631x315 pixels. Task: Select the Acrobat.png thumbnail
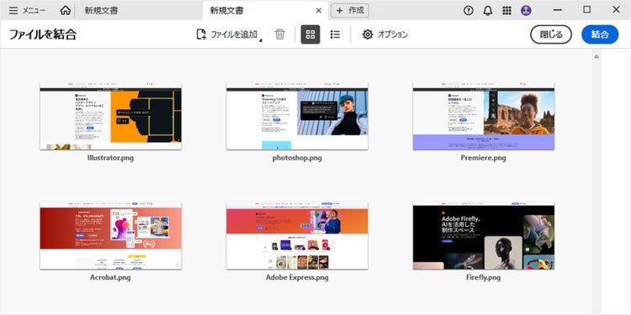(111, 236)
